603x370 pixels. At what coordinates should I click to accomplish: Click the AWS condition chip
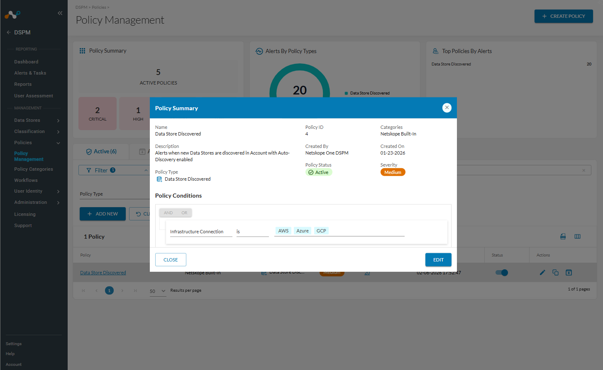pyautogui.click(x=283, y=231)
